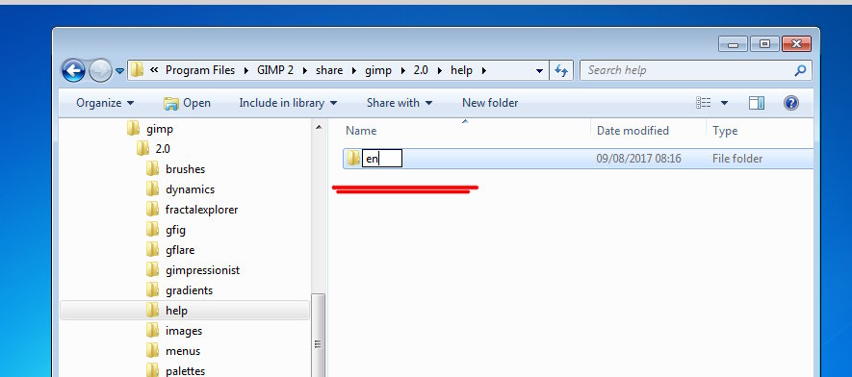This screenshot has width=852, height=377.
Task: Jump to share in the address path
Action: [x=329, y=70]
